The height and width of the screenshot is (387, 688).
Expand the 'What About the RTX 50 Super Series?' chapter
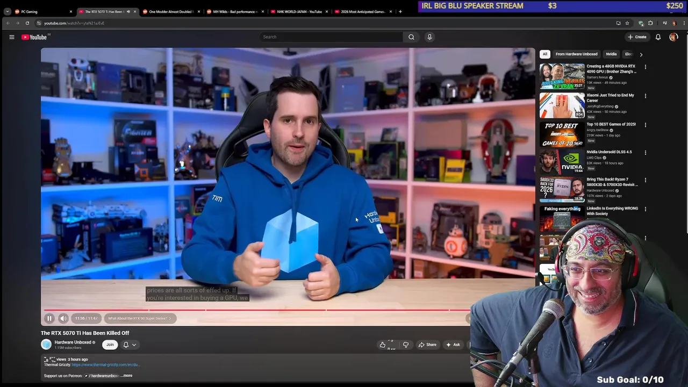[140, 318]
